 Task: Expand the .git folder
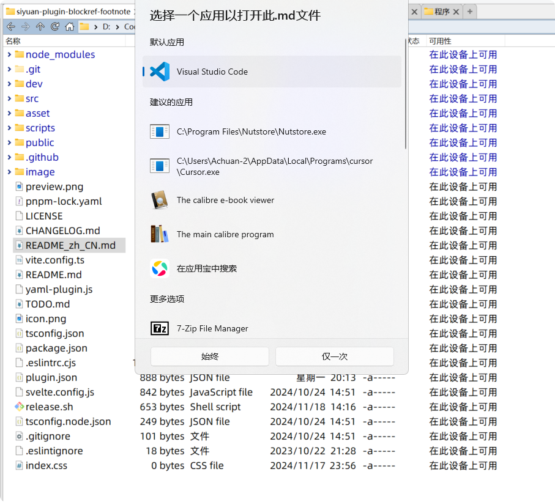coord(9,69)
